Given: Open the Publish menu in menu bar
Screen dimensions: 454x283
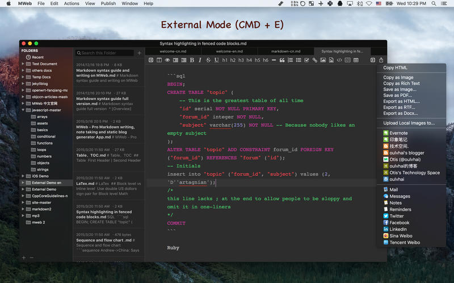Looking at the screenshot, I should tap(108, 3).
